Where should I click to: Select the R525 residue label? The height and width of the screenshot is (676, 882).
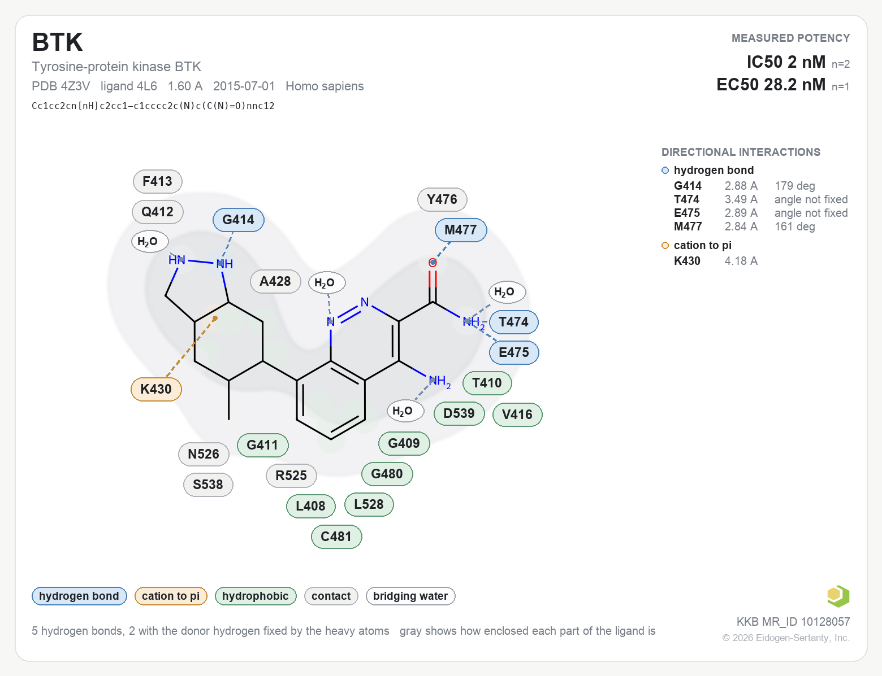click(x=291, y=476)
